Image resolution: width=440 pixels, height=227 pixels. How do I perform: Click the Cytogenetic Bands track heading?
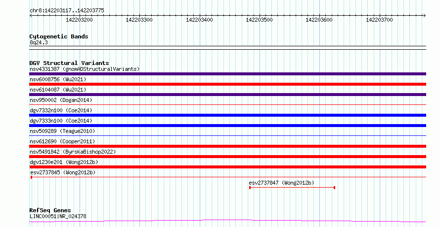tap(59, 36)
